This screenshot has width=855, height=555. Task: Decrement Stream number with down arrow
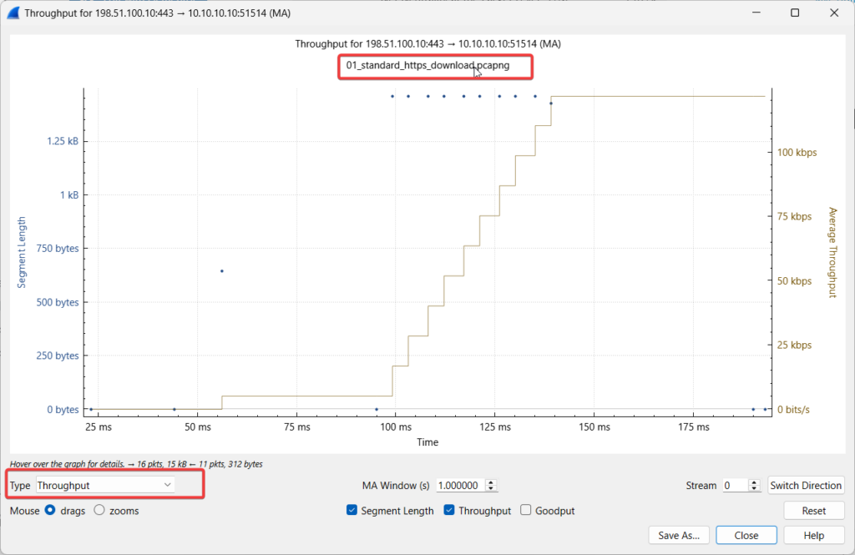[x=755, y=489]
